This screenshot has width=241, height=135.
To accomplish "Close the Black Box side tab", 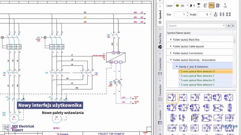I will coord(160,29).
